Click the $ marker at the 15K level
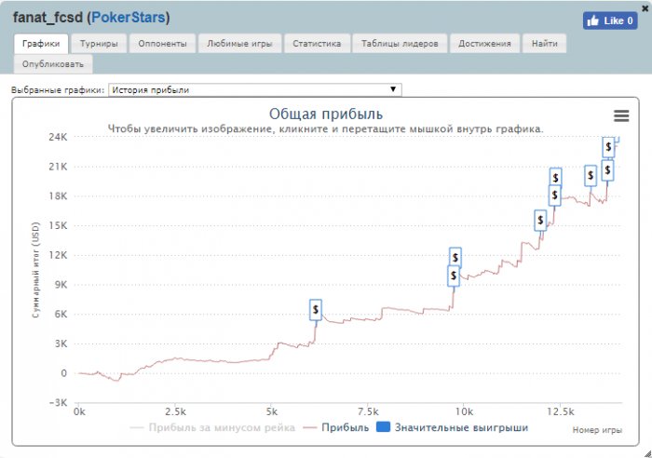The height and width of the screenshot is (458, 652). pyautogui.click(x=540, y=221)
